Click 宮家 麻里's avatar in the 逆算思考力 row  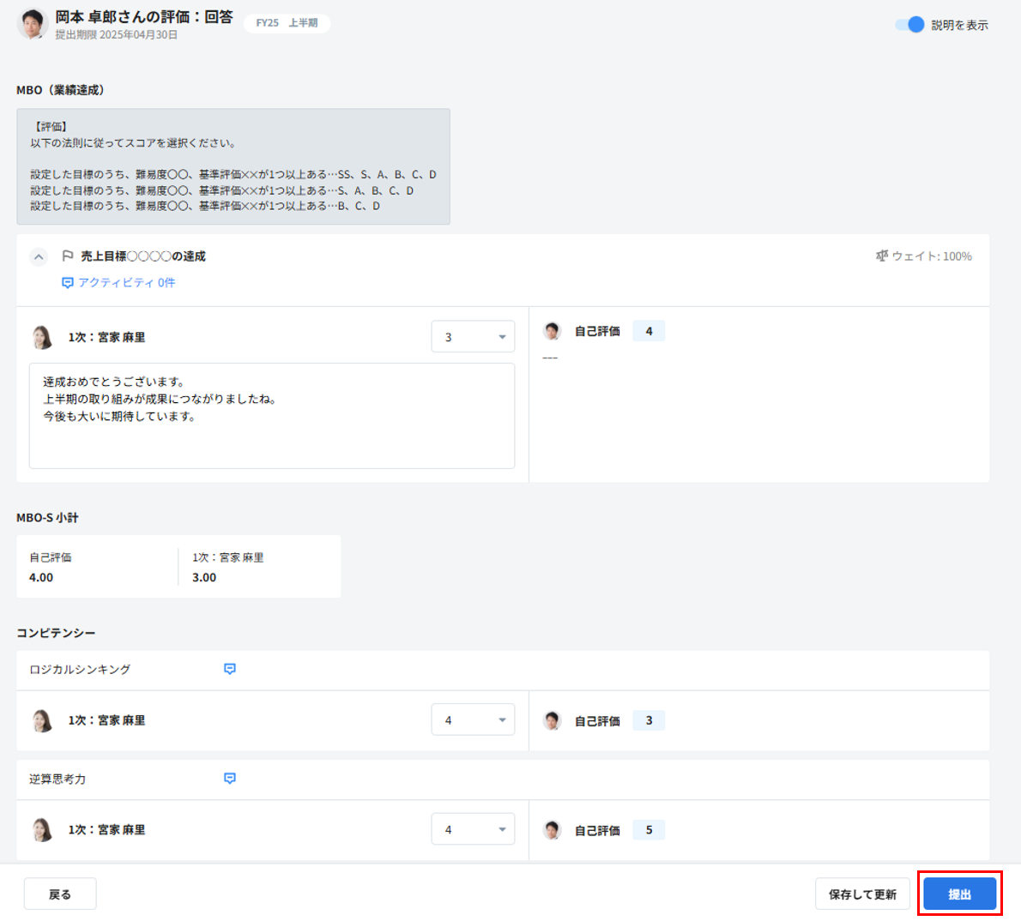pos(42,830)
